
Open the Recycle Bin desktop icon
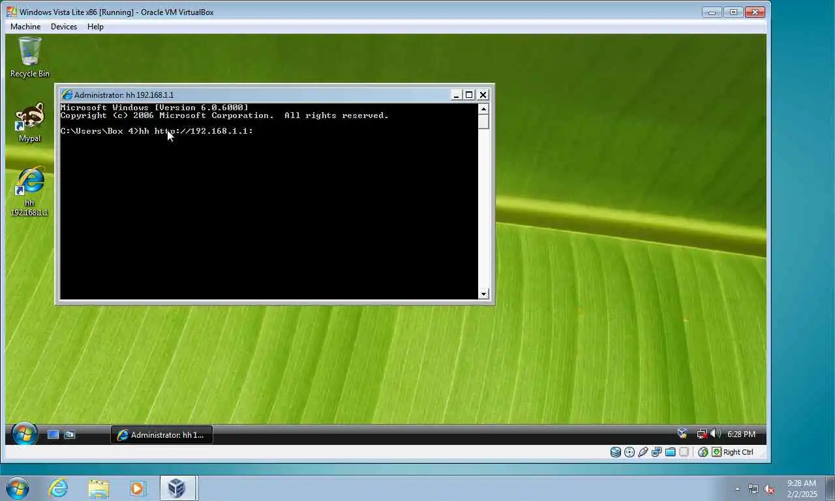click(29, 57)
